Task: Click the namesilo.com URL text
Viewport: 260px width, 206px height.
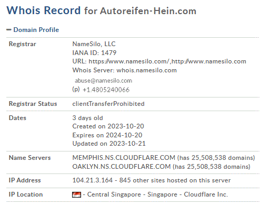Action: click(x=167, y=61)
